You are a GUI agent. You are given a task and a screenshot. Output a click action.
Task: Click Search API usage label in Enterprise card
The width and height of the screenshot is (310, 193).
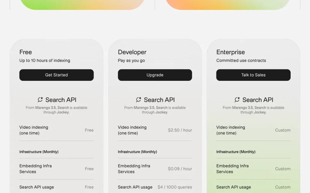click(x=233, y=187)
